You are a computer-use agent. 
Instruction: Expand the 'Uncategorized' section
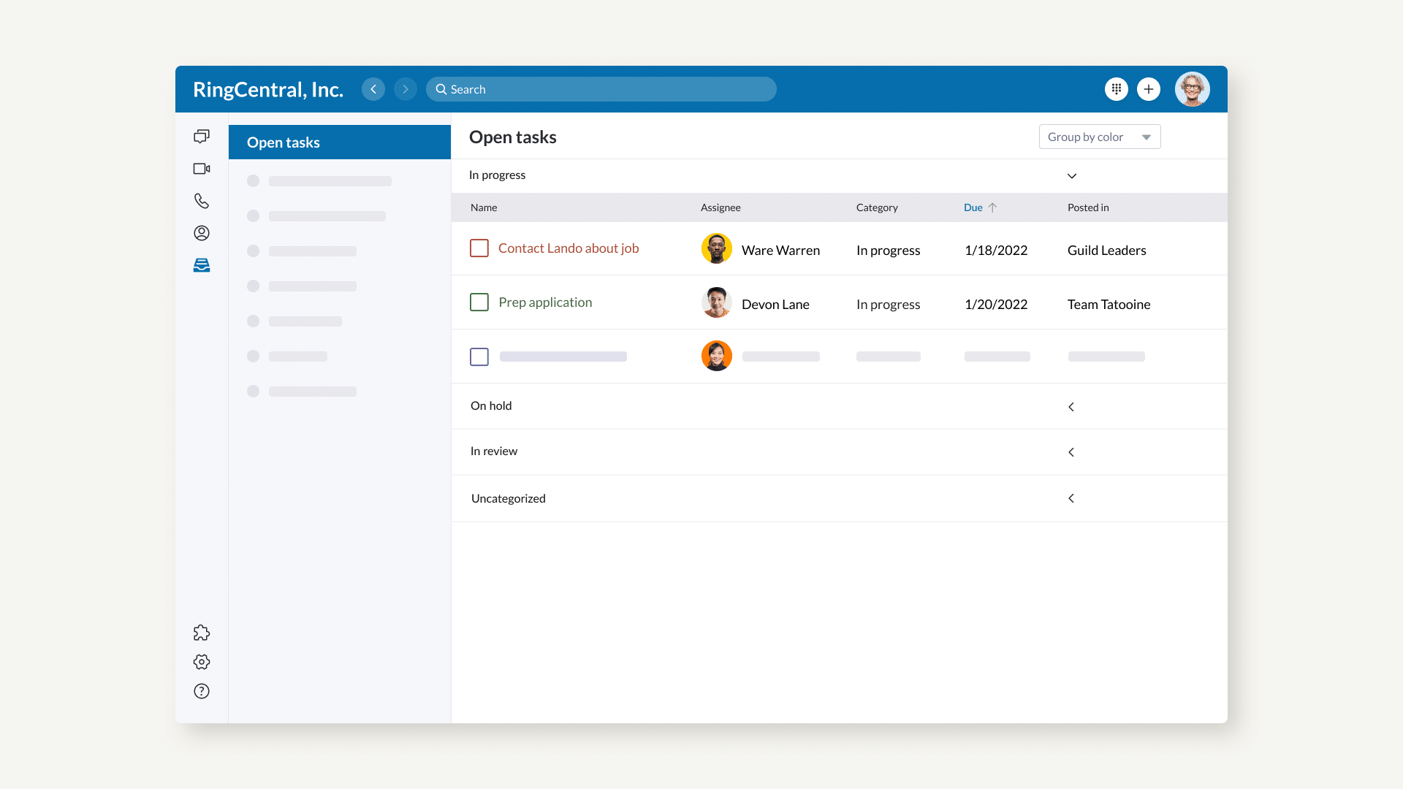point(1071,498)
